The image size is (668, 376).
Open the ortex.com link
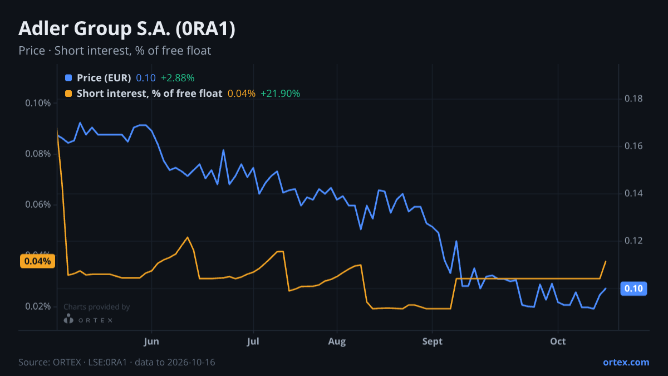(x=626, y=362)
